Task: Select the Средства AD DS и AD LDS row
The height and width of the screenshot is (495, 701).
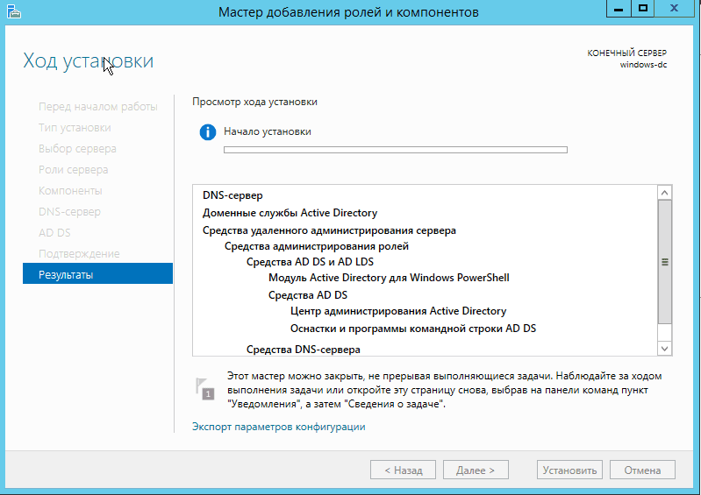Action: click(310, 262)
